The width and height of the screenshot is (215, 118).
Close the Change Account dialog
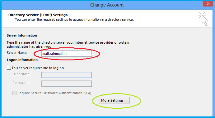(x=208, y=4)
